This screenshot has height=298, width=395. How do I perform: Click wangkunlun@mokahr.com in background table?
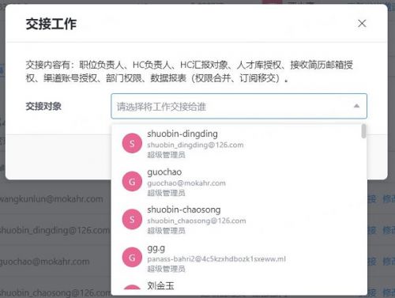(x=51, y=199)
